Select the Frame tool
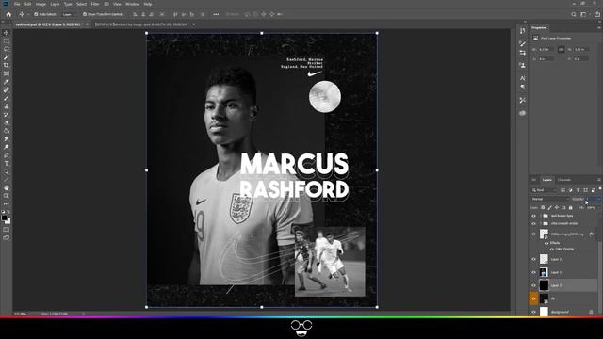The height and width of the screenshot is (339, 603). click(x=7, y=73)
